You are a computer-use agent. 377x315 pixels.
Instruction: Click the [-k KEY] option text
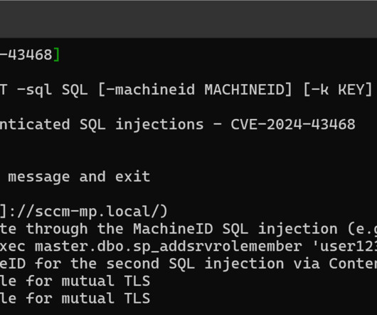pos(338,90)
